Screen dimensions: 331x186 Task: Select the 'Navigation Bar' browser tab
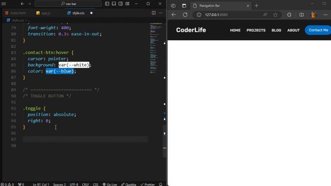221,6
